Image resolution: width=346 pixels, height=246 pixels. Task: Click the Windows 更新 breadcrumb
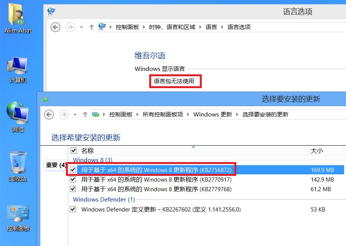pos(213,115)
